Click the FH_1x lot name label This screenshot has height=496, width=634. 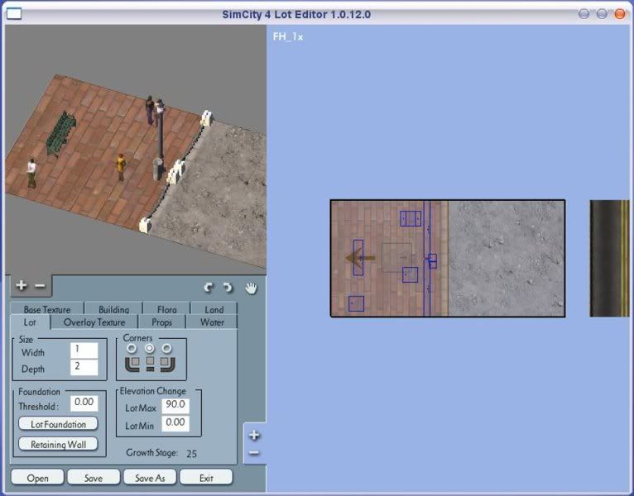288,36
